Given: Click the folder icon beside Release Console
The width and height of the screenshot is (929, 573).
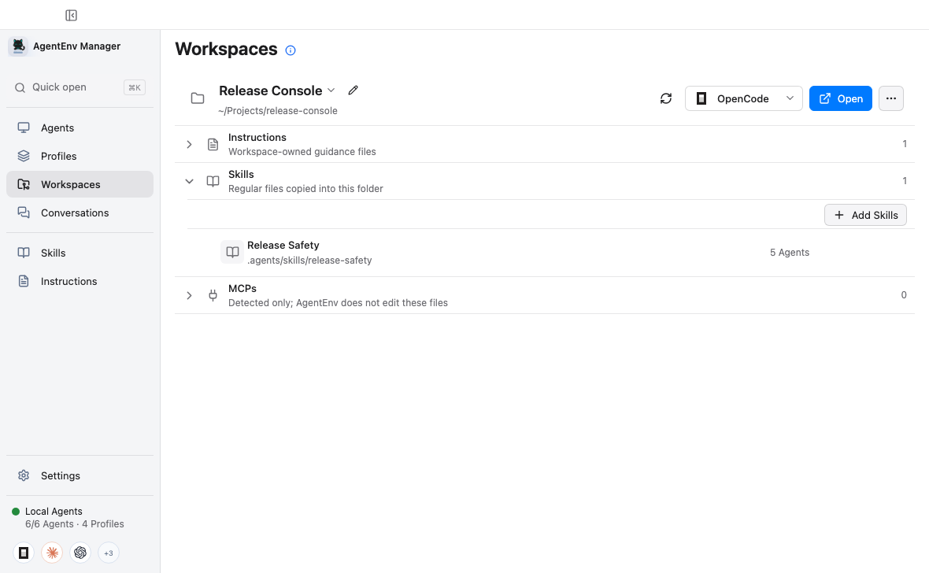Looking at the screenshot, I should coord(198,98).
